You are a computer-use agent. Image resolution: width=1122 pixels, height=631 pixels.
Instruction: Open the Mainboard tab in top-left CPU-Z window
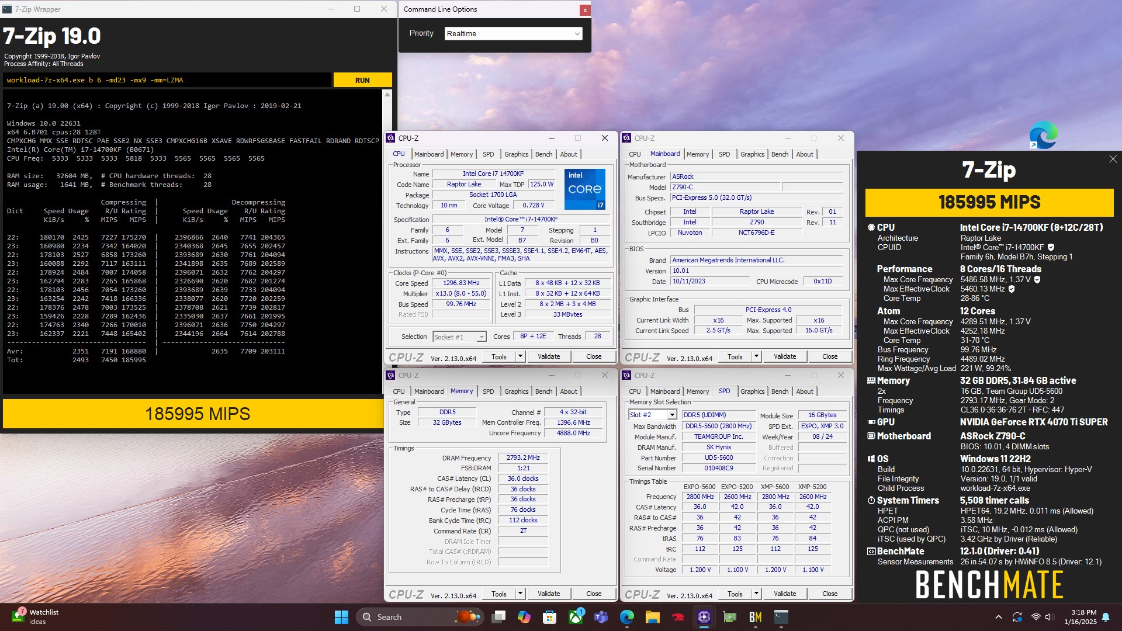pyautogui.click(x=429, y=154)
